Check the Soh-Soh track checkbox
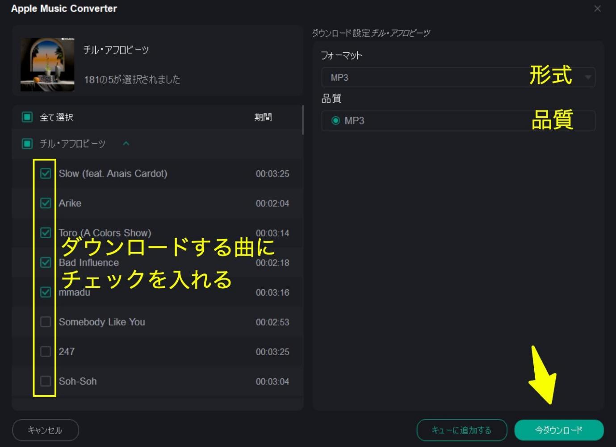Viewport: 616px width, 447px height. click(x=46, y=381)
